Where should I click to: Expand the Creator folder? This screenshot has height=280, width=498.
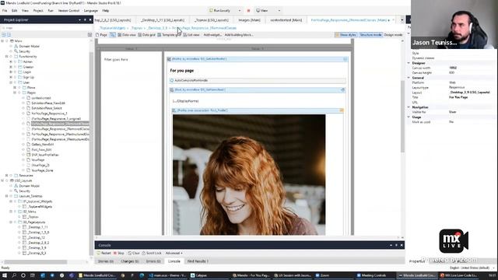pos(11,67)
